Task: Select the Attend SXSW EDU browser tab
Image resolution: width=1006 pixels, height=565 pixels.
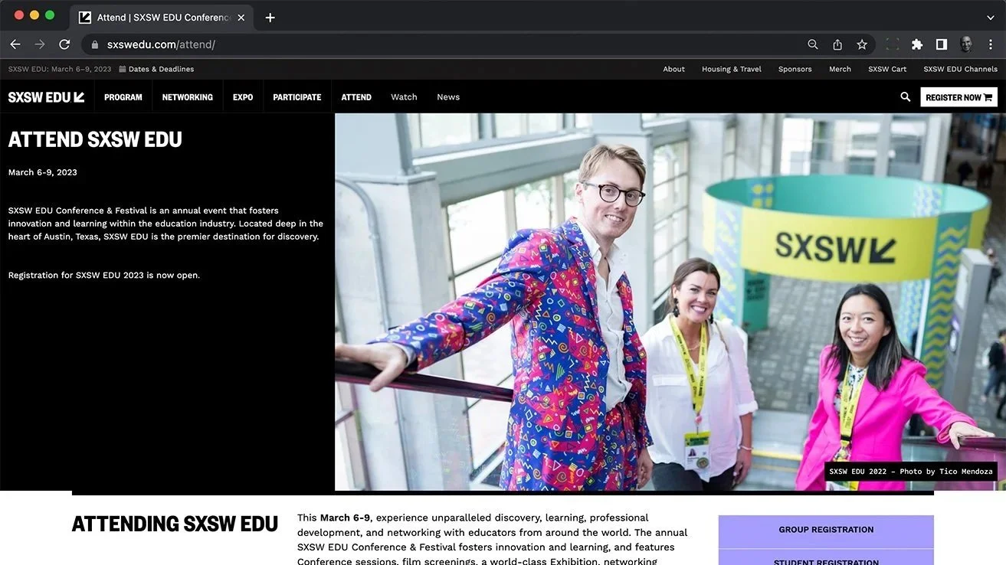Action: coord(163,17)
